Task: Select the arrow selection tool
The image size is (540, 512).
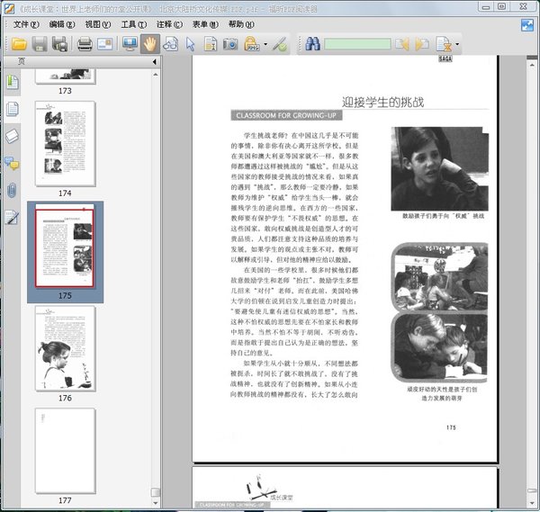Action: point(190,43)
